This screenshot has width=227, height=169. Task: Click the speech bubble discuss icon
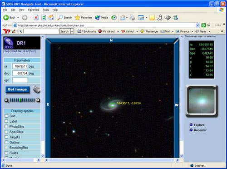coord(168,18)
